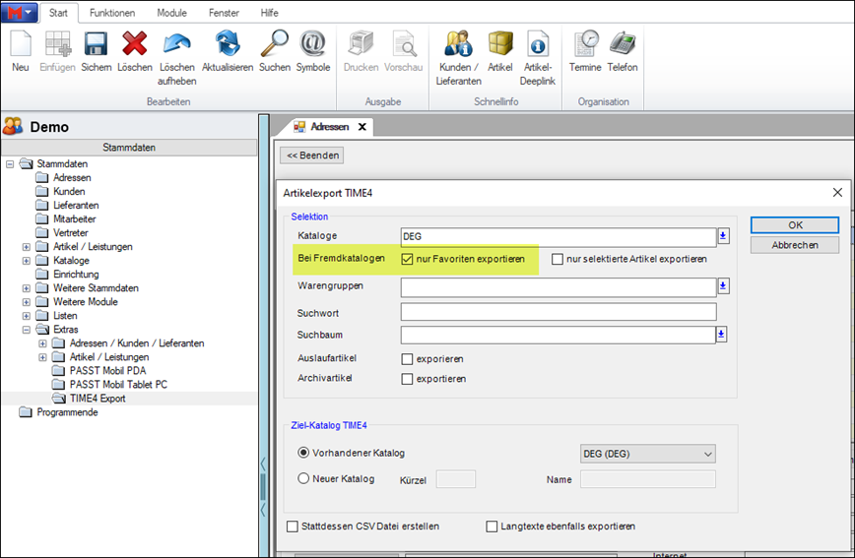
Task: Click the Artikel-Deeplink icon
Action: point(538,45)
